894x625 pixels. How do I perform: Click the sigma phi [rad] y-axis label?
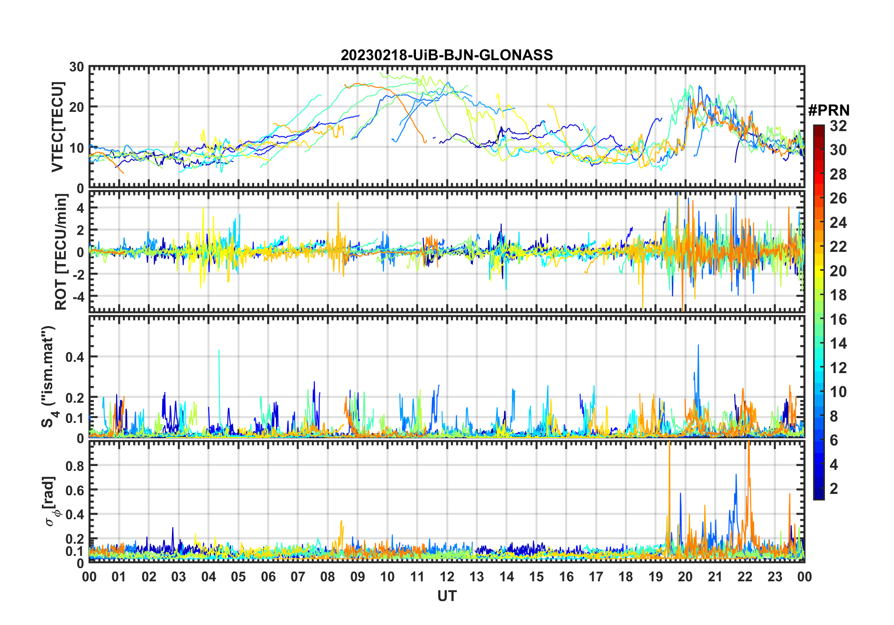pos(52,501)
